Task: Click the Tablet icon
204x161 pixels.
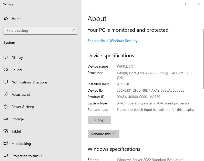Action: coord(6,131)
